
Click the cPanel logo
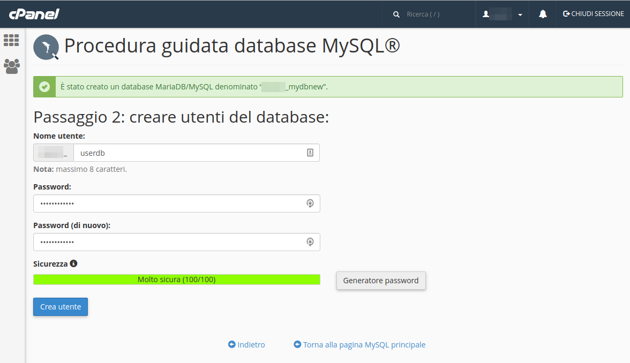click(34, 14)
